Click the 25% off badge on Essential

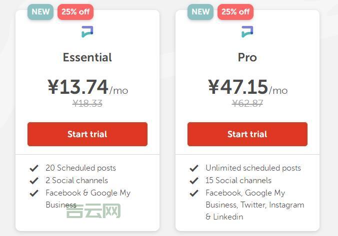tap(75, 12)
